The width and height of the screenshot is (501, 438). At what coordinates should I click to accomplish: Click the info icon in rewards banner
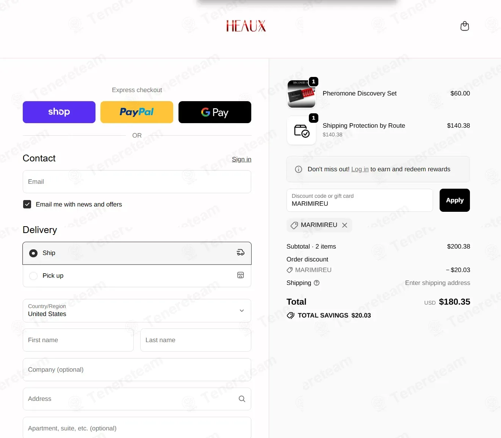[299, 169]
